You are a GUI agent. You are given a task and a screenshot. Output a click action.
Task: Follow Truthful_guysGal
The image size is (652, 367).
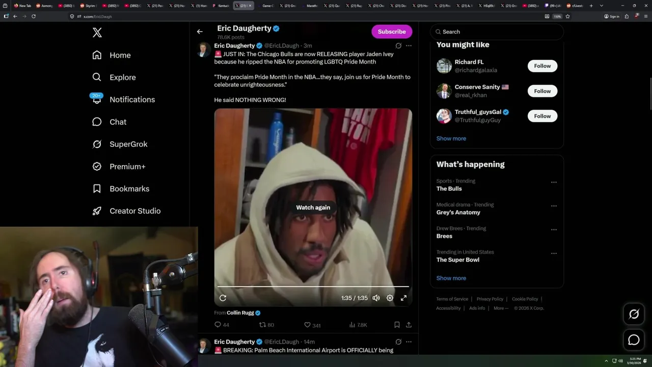[542, 116]
